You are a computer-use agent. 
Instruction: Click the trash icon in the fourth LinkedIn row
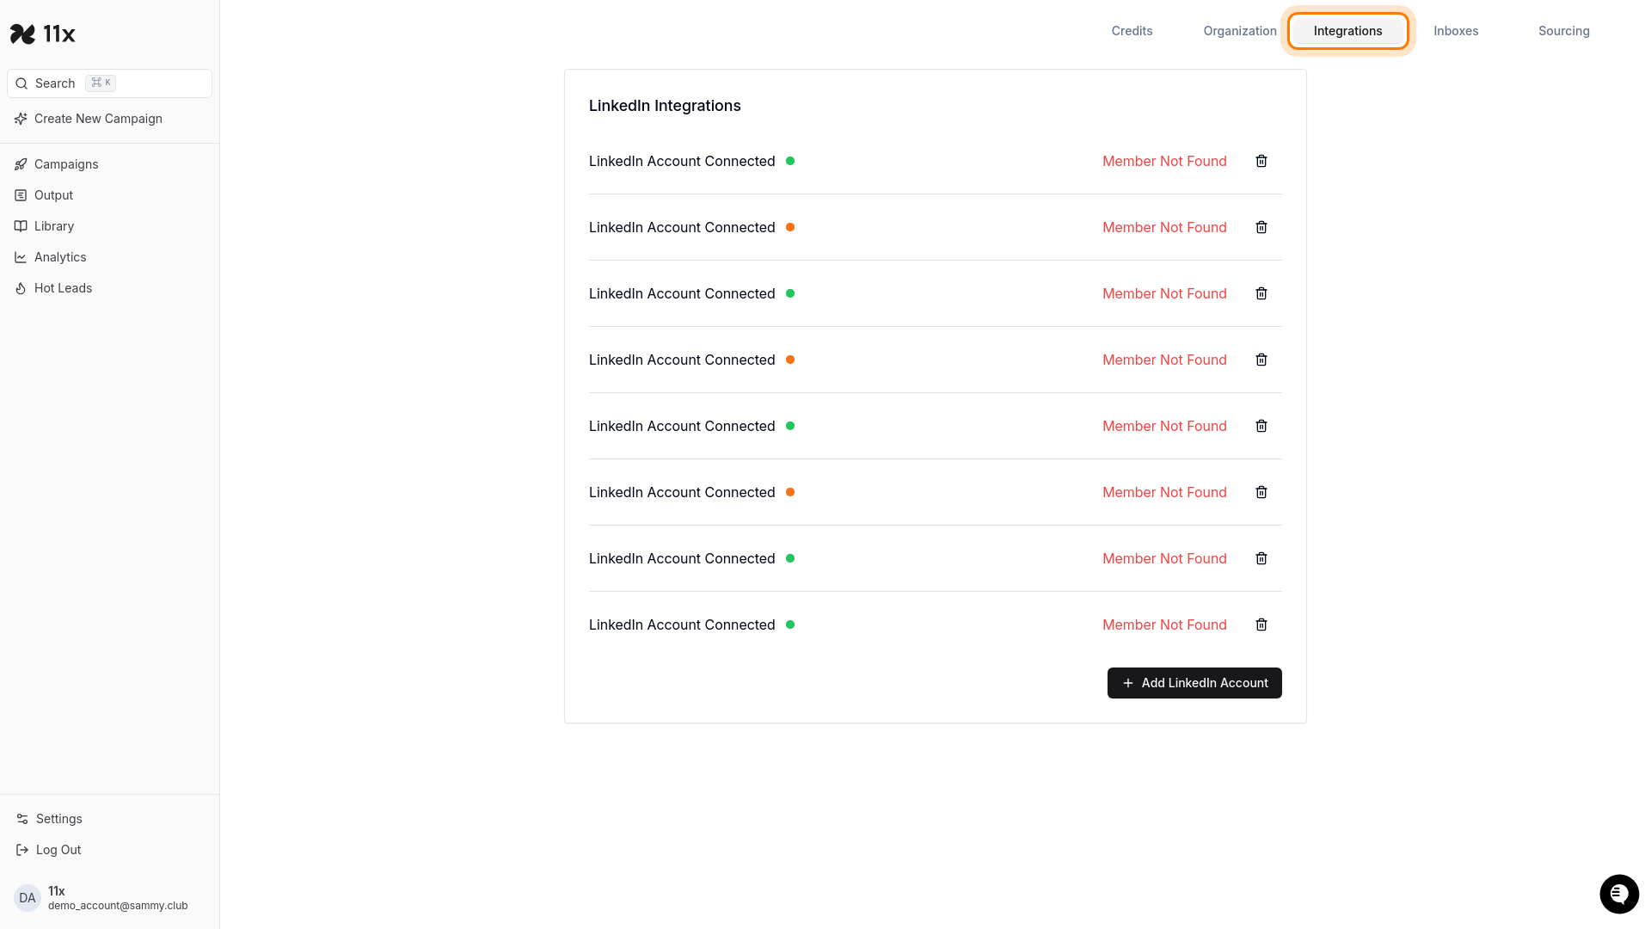coord(1261,360)
